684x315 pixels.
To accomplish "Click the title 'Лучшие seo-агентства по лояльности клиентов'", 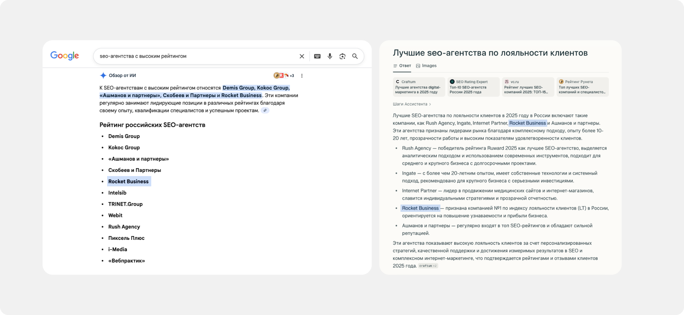I will point(490,53).
